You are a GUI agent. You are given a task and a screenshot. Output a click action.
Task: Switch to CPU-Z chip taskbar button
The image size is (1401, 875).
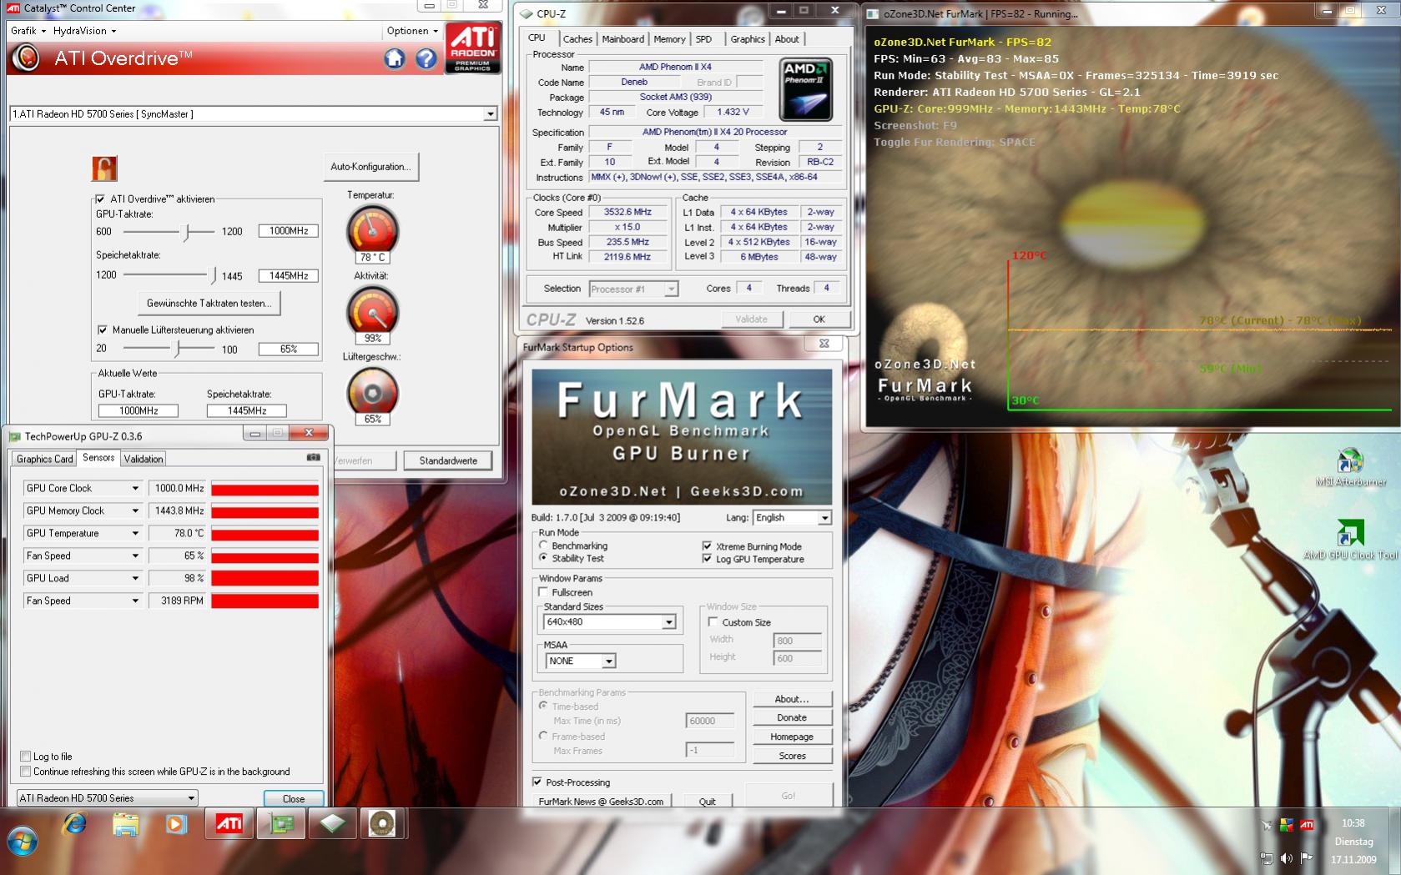tap(332, 824)
